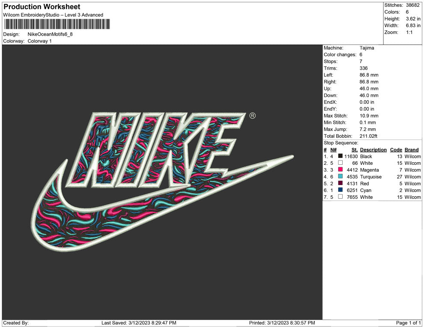The image size is (424, 327).
Task: Click design name 'NikeOceanMotifs6_8'
Action: pyautogui.click(x=50, y=34)
